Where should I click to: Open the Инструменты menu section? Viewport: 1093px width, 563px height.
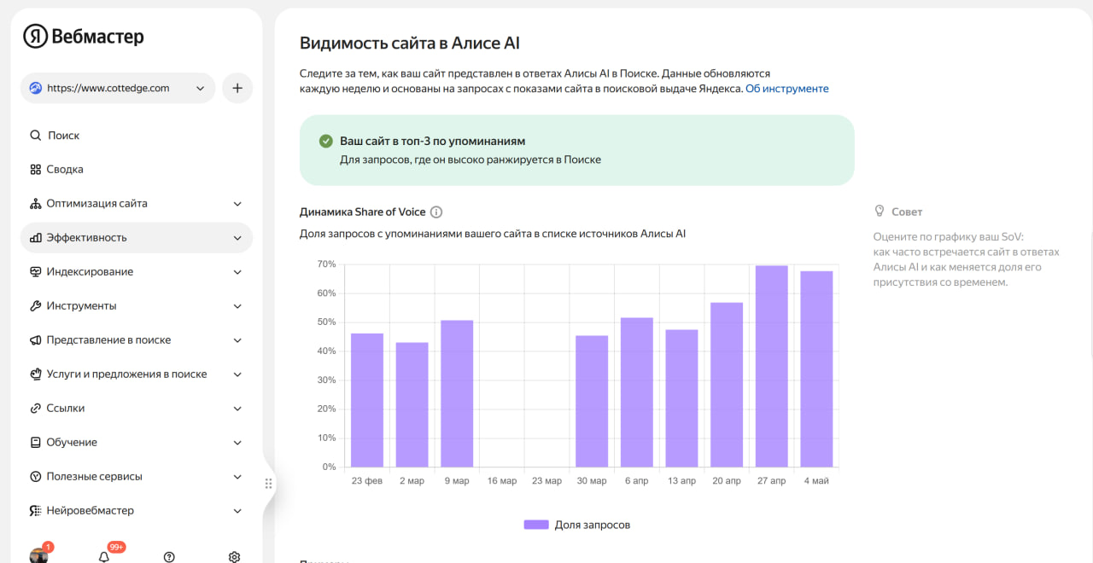coord(137,306)
